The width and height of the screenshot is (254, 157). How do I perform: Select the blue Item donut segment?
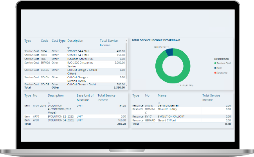coord(169,52)
